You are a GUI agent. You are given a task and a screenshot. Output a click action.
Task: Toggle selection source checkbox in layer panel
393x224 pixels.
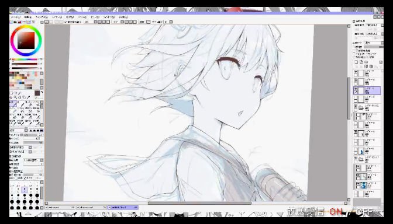(x=354, y=57)
